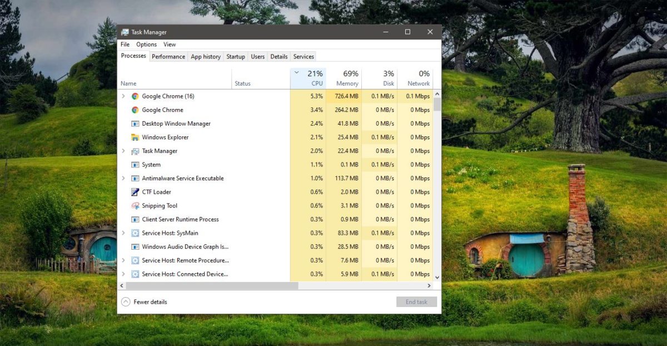This screenshot has width=667, height=346.
Task: Select the Antimalware Service Executable icon
Action: tap(135, 178)
